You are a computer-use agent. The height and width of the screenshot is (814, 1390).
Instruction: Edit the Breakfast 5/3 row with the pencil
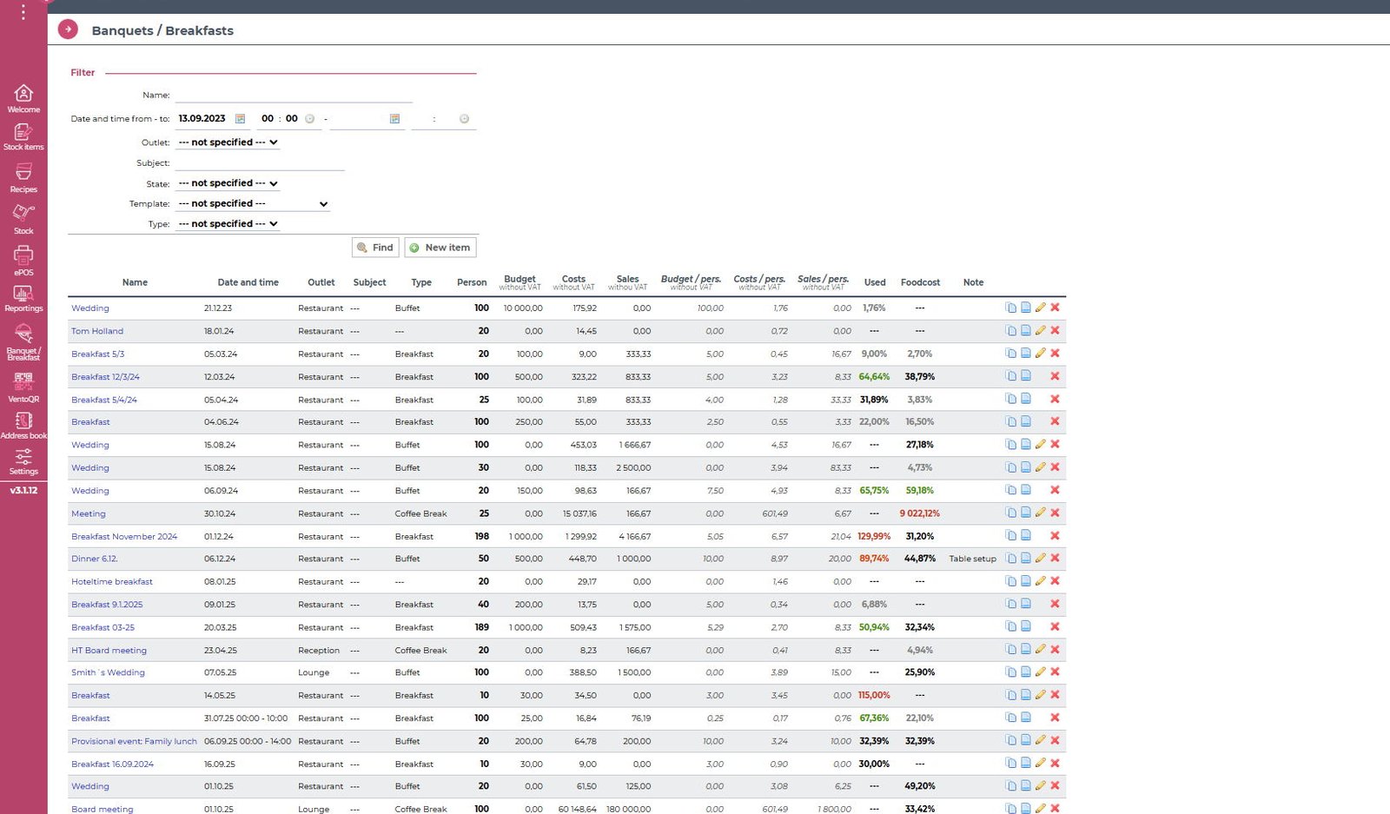1040,354
